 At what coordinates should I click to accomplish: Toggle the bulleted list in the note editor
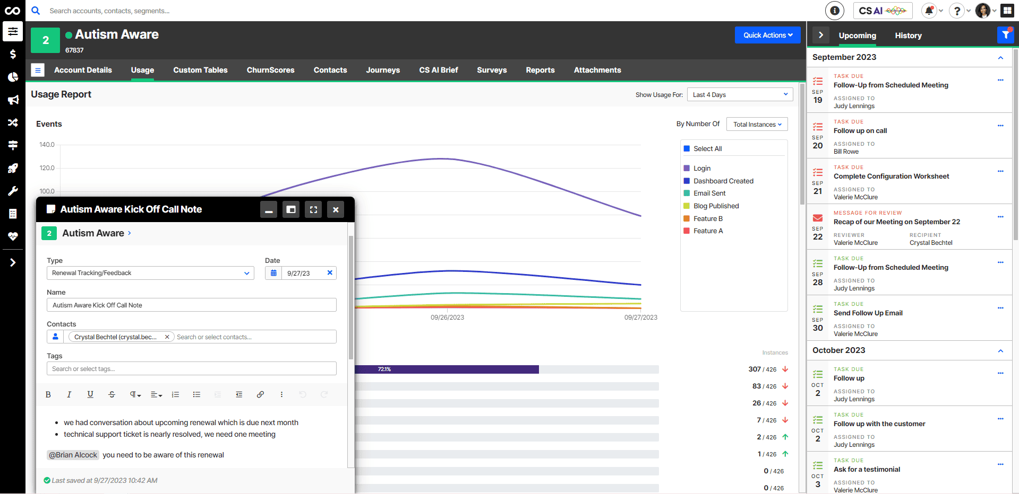click(x=196, y=394)
